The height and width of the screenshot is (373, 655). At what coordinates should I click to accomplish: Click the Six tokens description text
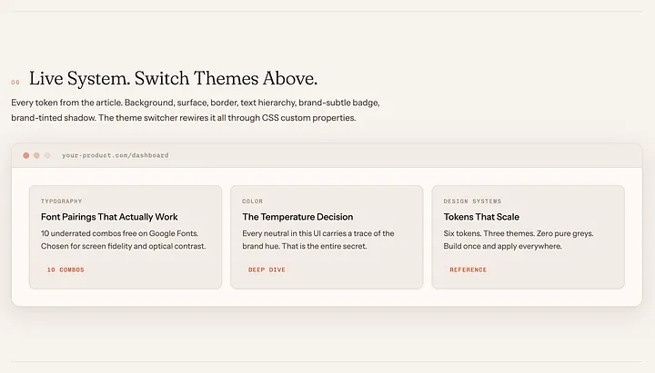point(519,240)
